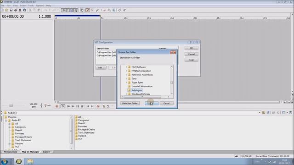
Task: Click the timecode display 00+00:00:00
Action: pyautogui.click(x=13, y=16)
